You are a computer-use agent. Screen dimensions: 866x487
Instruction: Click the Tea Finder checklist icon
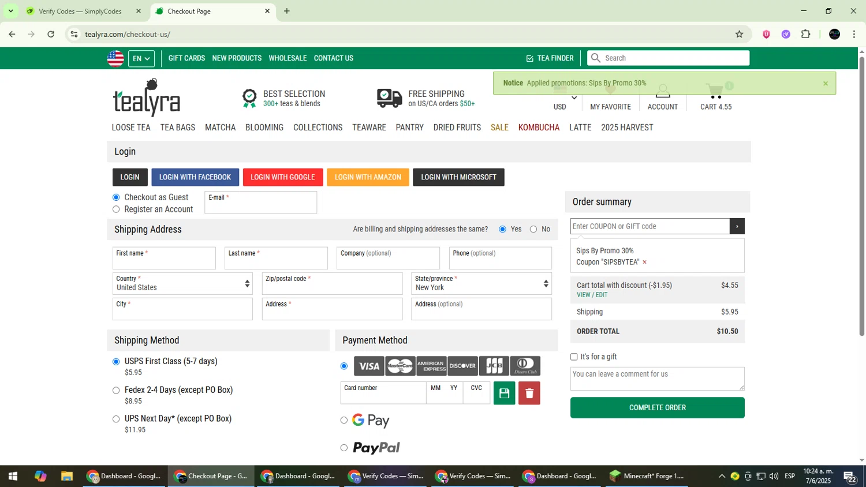tap(529, 58)
